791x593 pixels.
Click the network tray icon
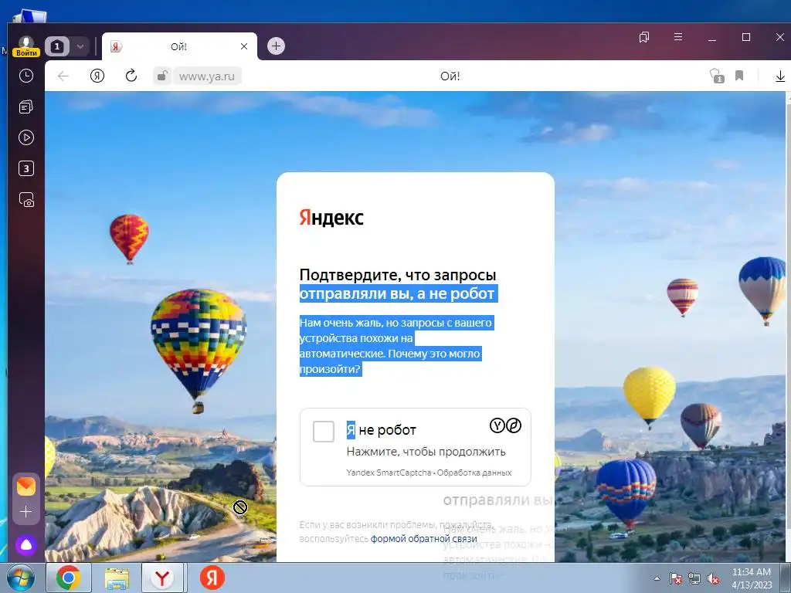[694, 578]
